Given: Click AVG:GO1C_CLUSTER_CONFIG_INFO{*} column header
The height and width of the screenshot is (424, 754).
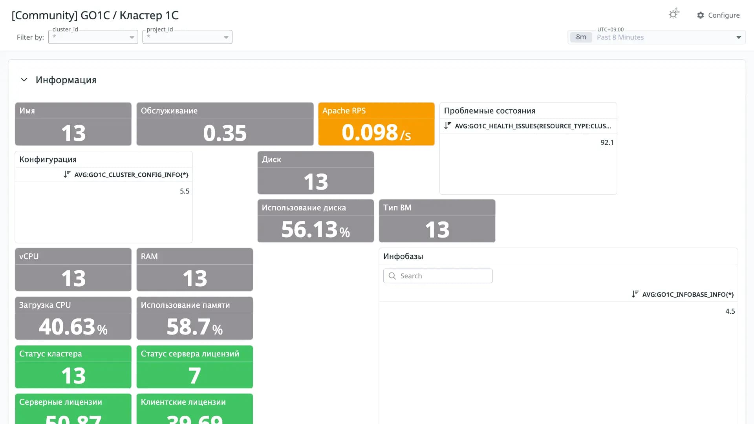Looking at the screenshot, I should coord(131,175).
